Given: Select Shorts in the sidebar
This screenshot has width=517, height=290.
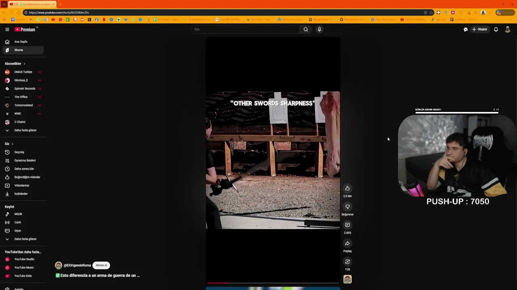Looking at the screenshot, I should tap(23, 50).
